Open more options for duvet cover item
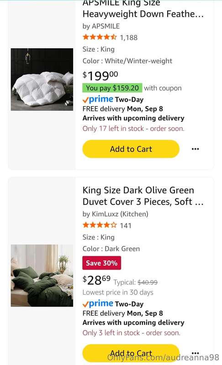This screenshot has width=222, height=365. 195,353
